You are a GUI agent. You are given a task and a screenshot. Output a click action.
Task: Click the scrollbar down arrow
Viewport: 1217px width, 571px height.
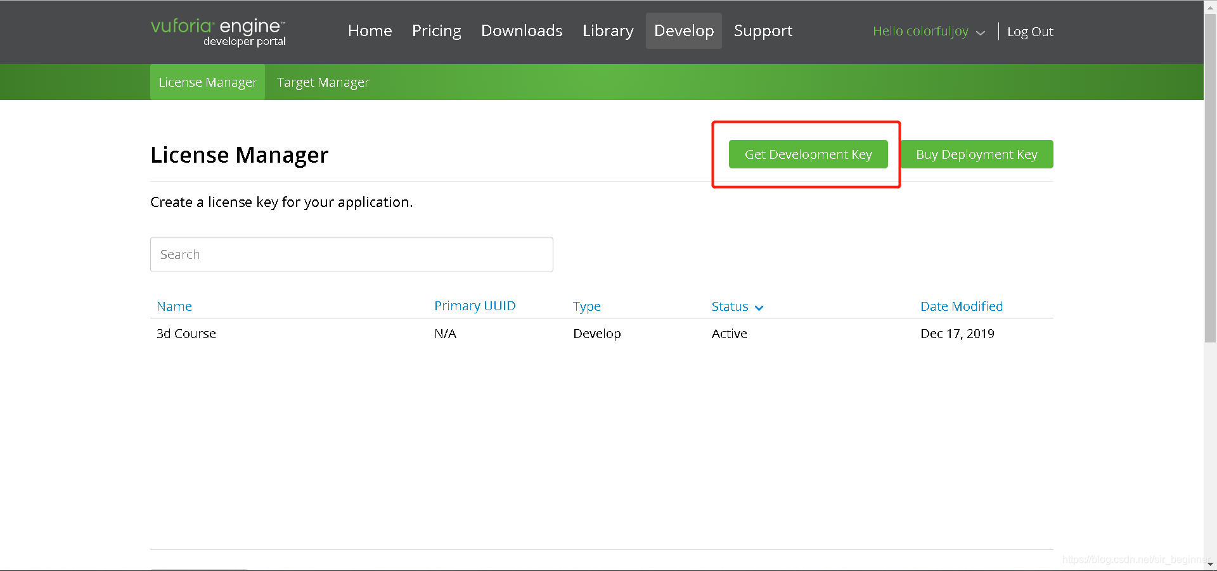1210,564
